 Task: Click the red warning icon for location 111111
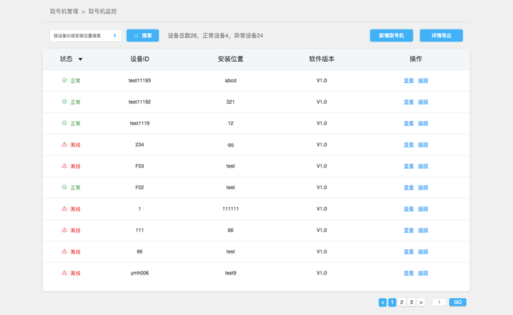(x=65, y=209)
